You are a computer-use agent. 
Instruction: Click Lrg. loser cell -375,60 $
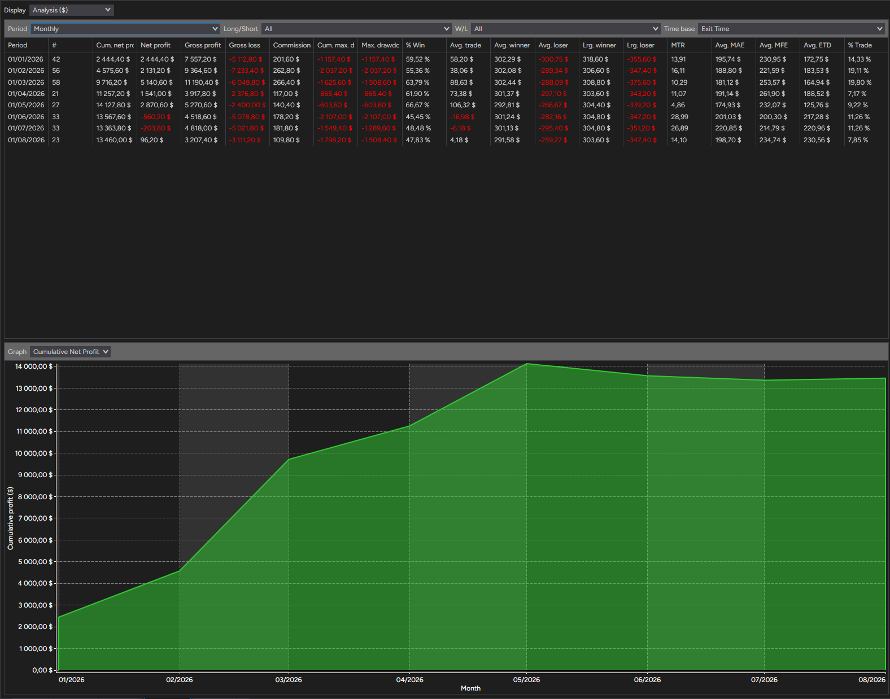pos(642,82)
